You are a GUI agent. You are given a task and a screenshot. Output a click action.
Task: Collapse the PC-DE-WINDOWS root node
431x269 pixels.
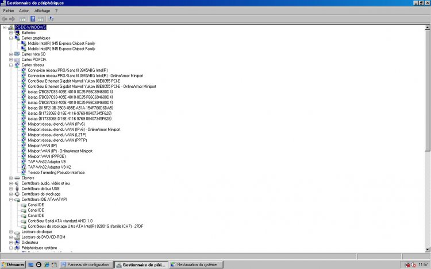click(5, 27)
